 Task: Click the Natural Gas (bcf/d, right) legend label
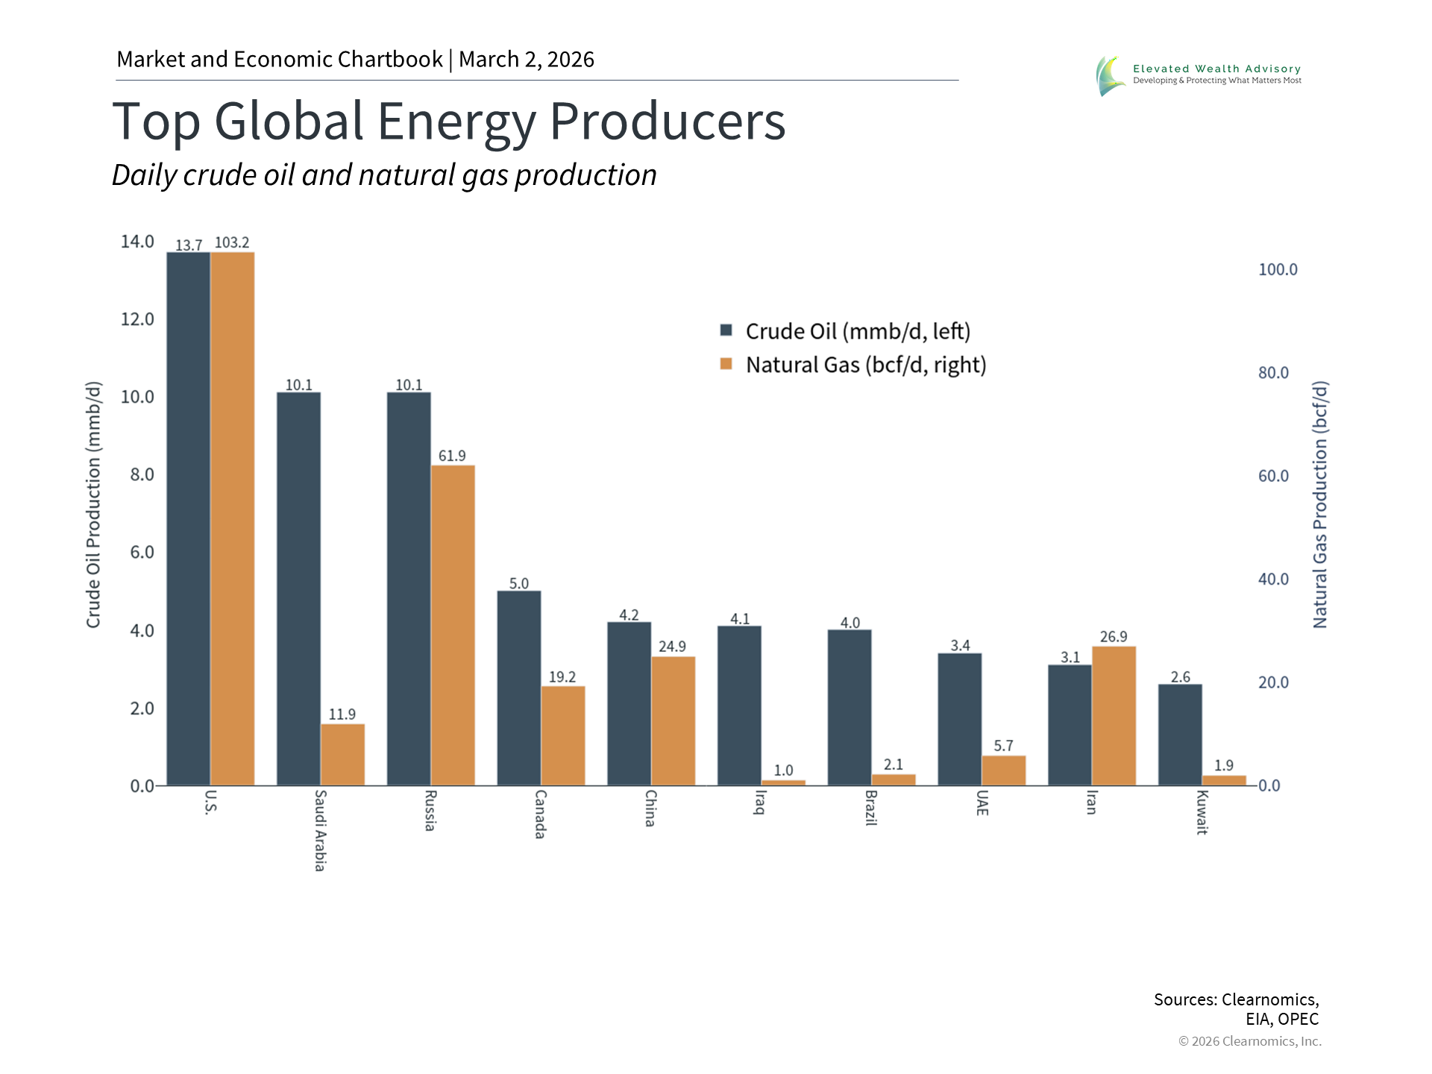click(866, 365)
